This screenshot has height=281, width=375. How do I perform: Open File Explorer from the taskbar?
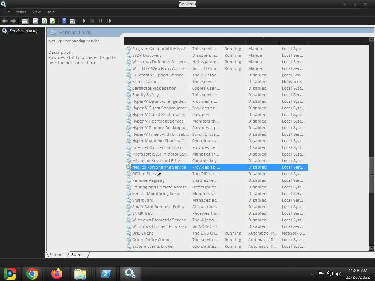pos(80,274)
